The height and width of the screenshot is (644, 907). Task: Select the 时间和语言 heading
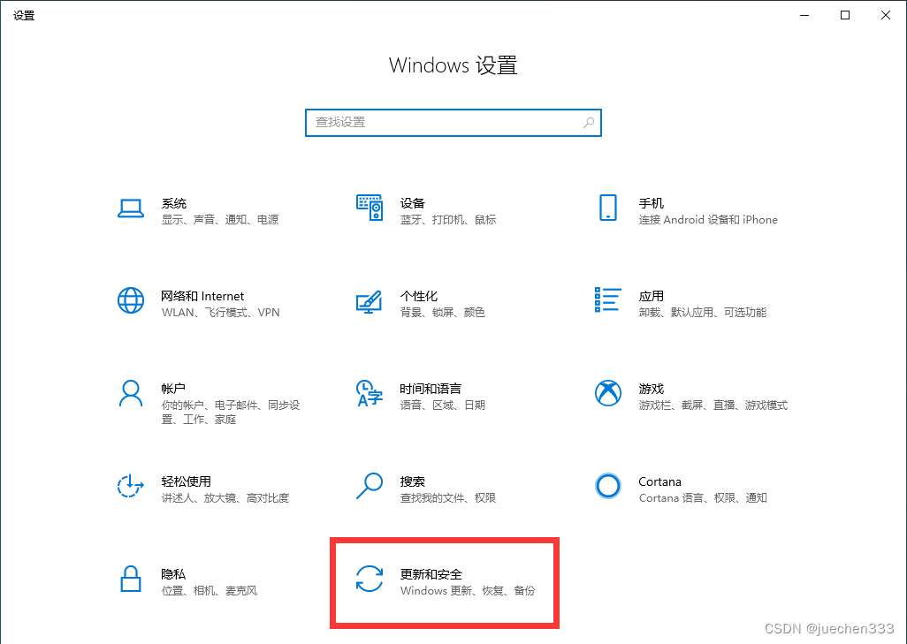[431, 389]
